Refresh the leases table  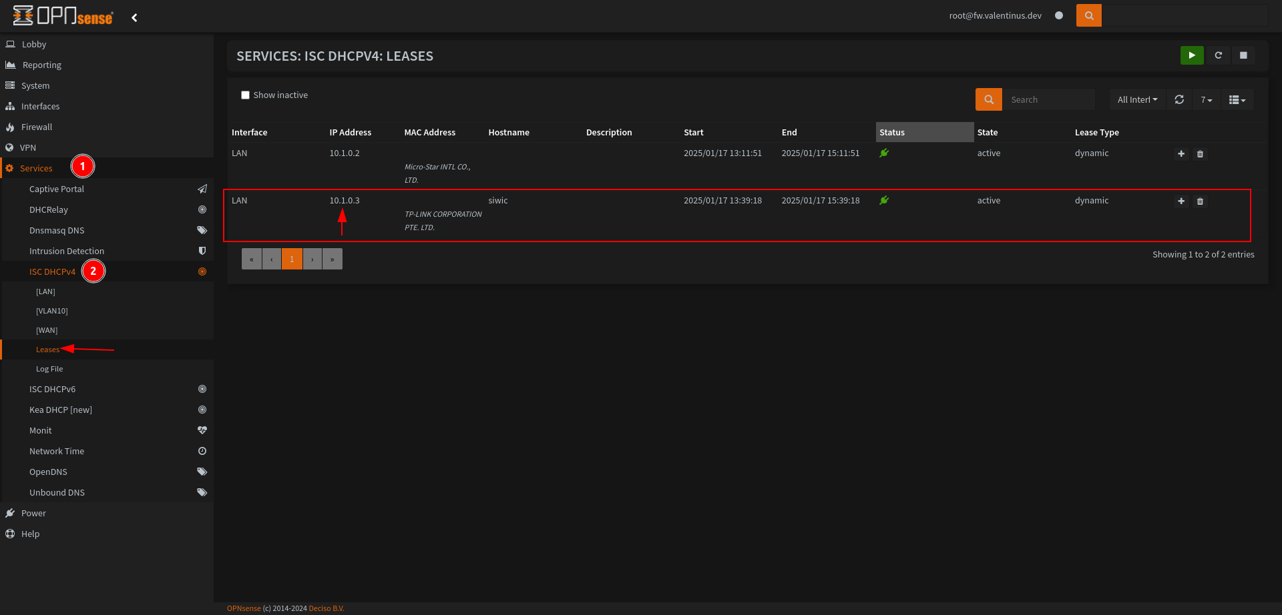(1179, 99)
